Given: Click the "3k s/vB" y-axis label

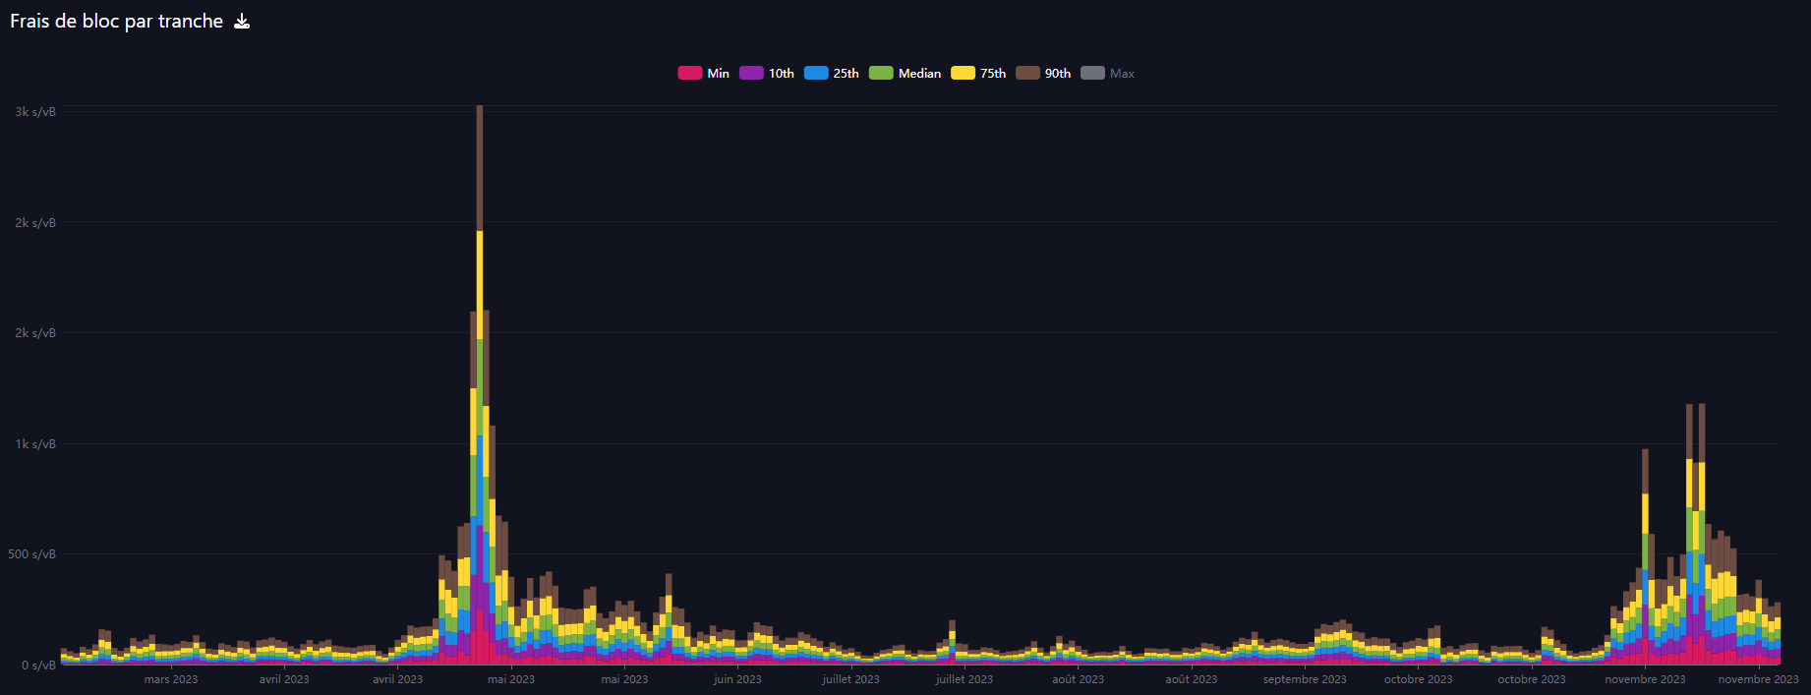Looking at the screenshot, I should pos(35,112).
